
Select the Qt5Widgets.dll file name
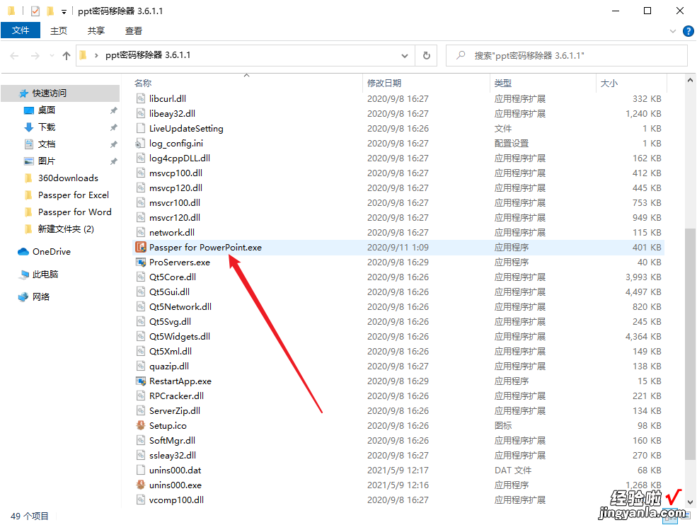pyautogui.click(x=180, y=337)
